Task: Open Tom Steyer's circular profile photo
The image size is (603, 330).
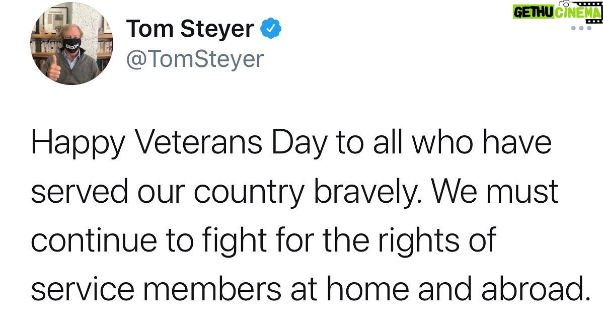Action: (71, 43)
